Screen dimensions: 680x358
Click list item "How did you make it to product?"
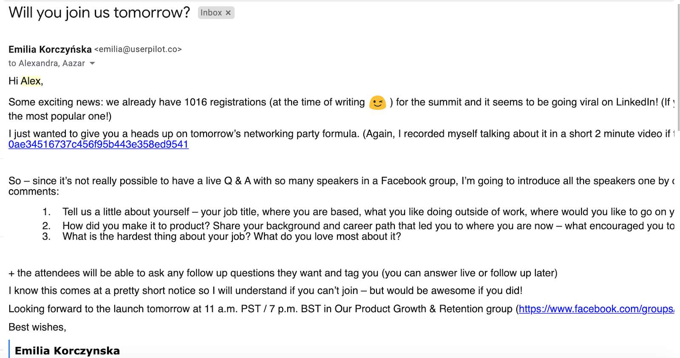click(x=136, y=226)
